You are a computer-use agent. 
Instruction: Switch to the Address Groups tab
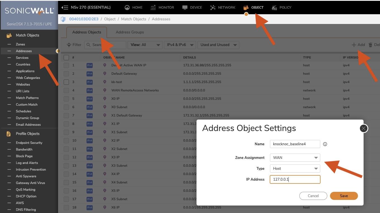(130, 32)
